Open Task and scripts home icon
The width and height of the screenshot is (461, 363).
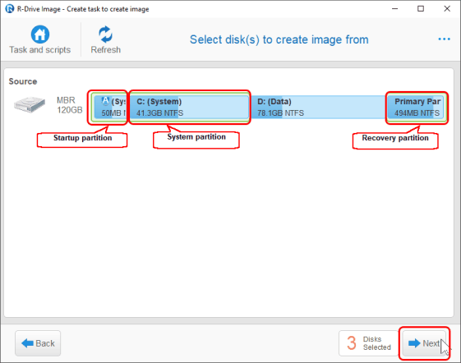40,34
